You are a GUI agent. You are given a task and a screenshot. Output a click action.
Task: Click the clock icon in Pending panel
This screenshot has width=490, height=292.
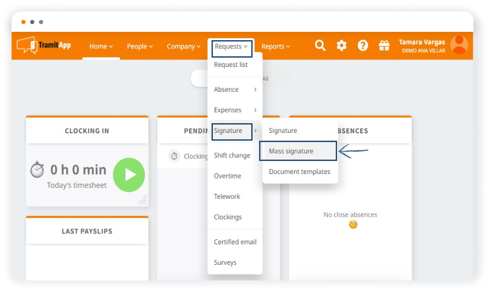174,156
